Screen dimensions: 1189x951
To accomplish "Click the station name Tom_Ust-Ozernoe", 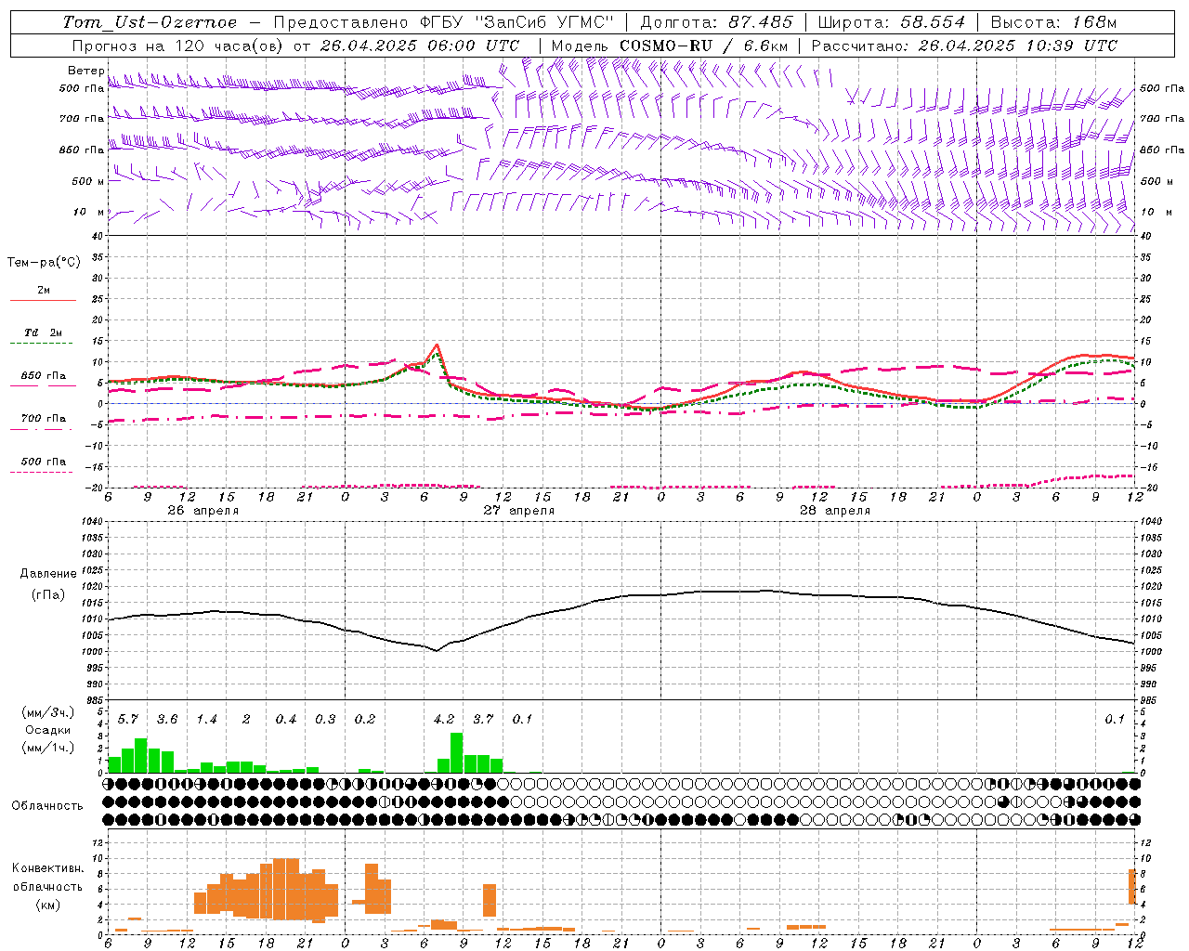I will coord(150,22).
